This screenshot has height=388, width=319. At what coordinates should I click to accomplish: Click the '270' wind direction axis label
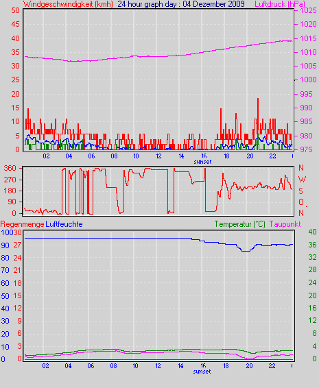10,180
